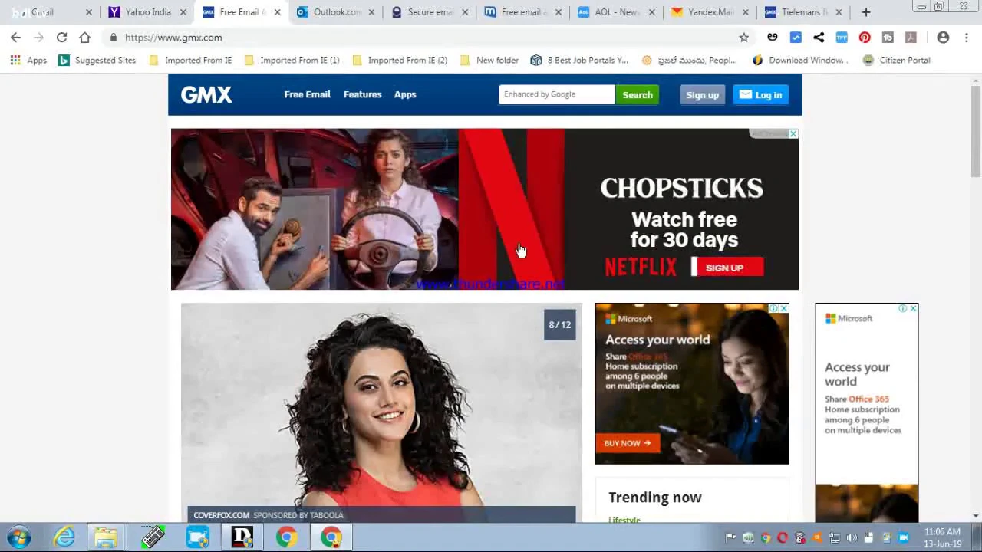This screenshot has width=982, height=552.
Task: Open Chrome's three-dot menu
Action: point(966,37)
